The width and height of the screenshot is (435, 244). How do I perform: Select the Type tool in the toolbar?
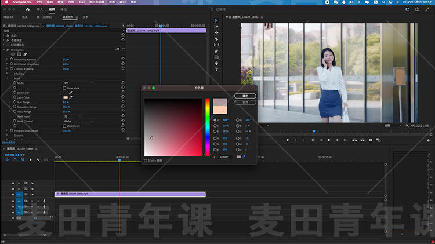pyautogui.click(x=216, y=70)
